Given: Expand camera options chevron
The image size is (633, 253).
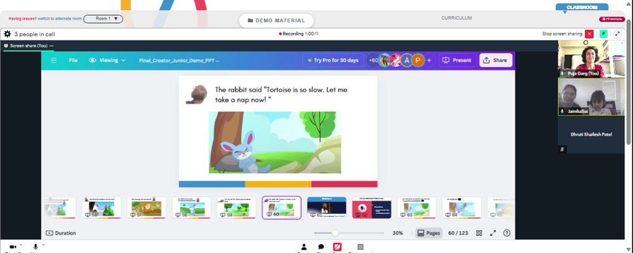Looking at the screenshot, I should (x=21, y=245).
